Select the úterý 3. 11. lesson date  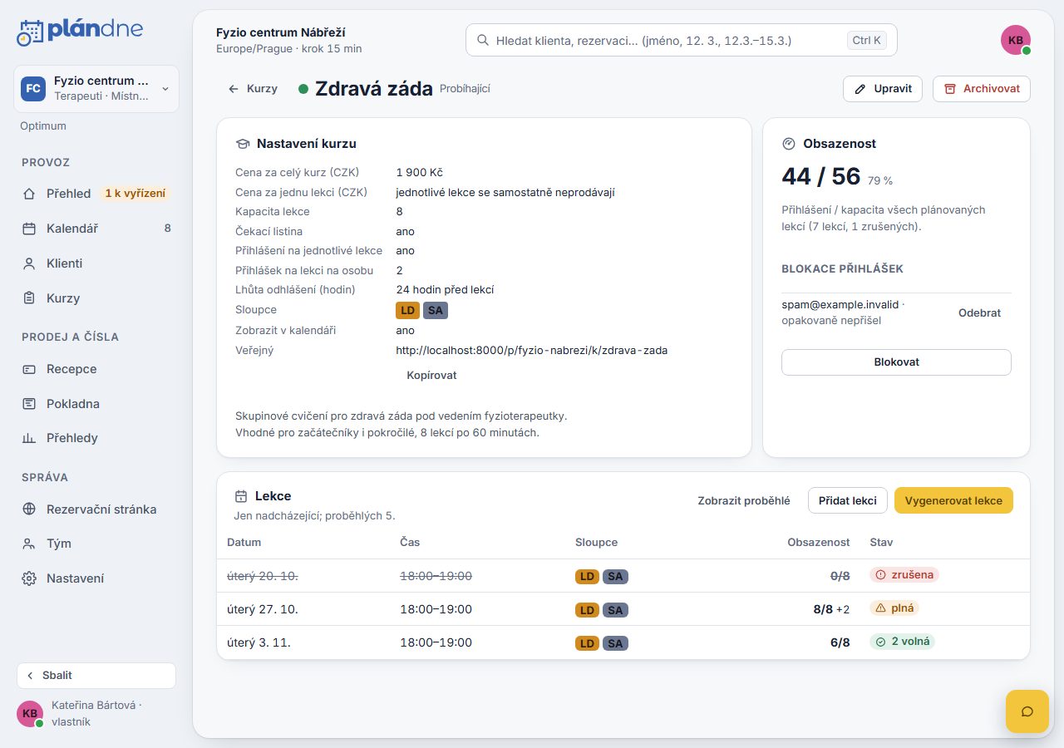point(259,642)
